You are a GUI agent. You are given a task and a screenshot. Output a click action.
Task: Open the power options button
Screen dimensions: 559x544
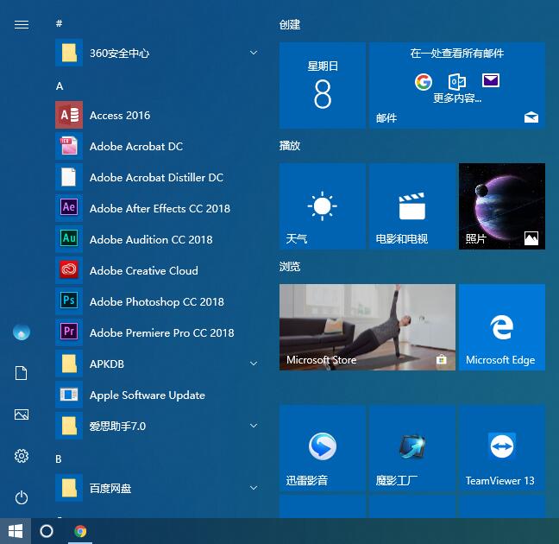click(x=22, y=497)
